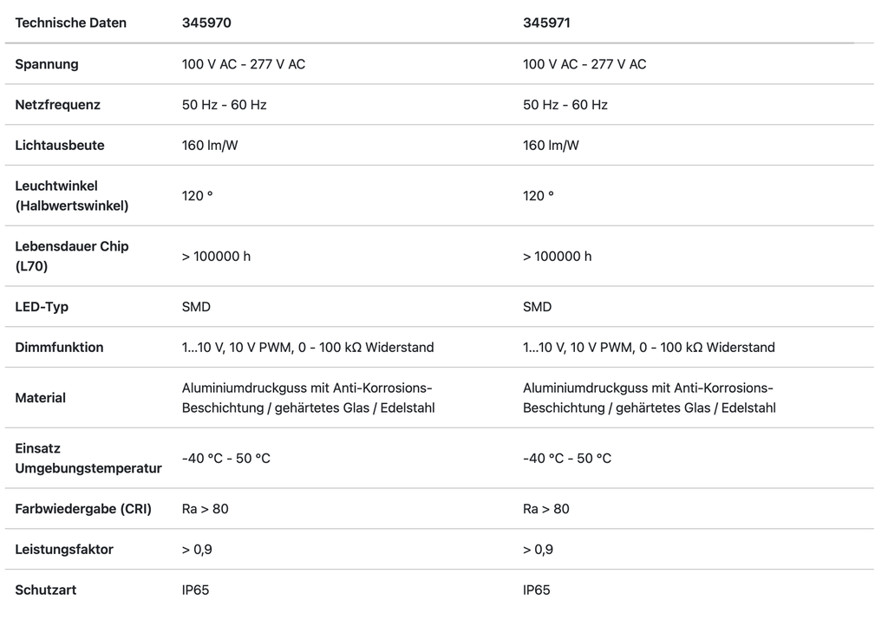The height and width of the screenshot is (626, 888).
Task: Click the Dimmfunktion row label
Action: [x=59, y=348]
